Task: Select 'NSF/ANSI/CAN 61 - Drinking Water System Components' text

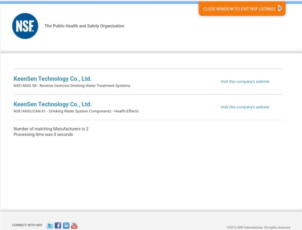Action: (x=63, y=111)
